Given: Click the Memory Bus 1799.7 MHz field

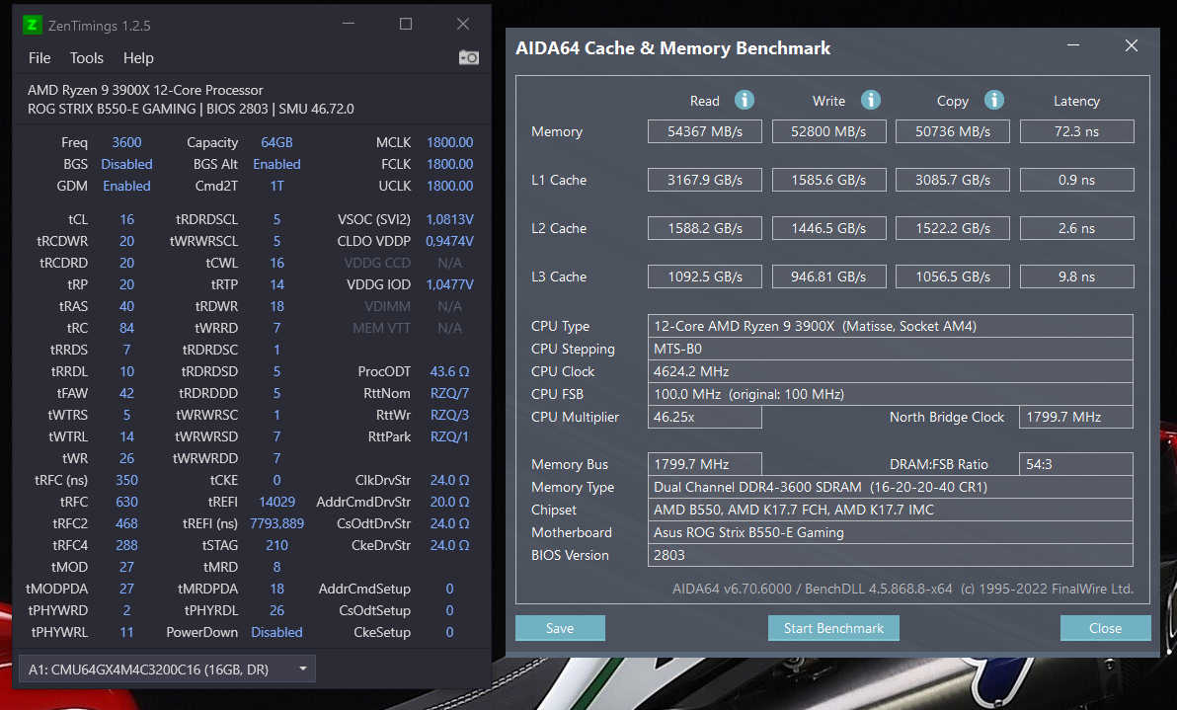Looking at the screenshot, I should tap(705, 464).
